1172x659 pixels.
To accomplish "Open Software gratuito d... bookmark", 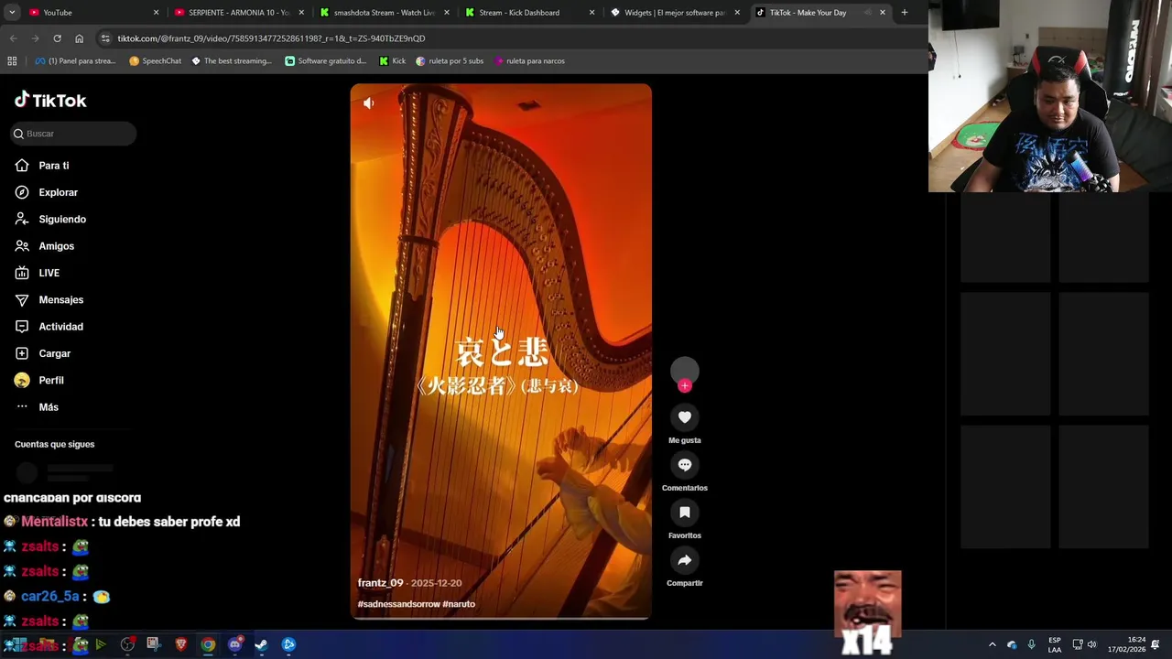I will tap(325, 61).
